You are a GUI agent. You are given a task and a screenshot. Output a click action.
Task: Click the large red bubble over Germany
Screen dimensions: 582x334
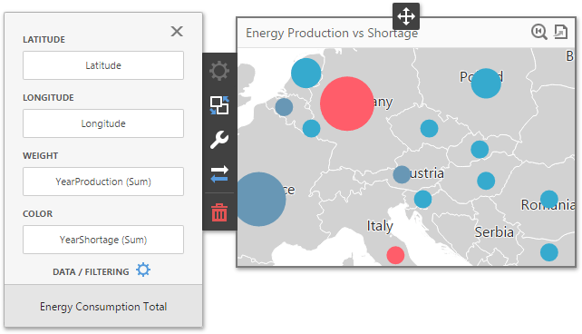346,103
